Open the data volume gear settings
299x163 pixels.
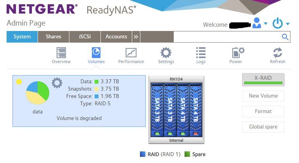coord(57,82)
